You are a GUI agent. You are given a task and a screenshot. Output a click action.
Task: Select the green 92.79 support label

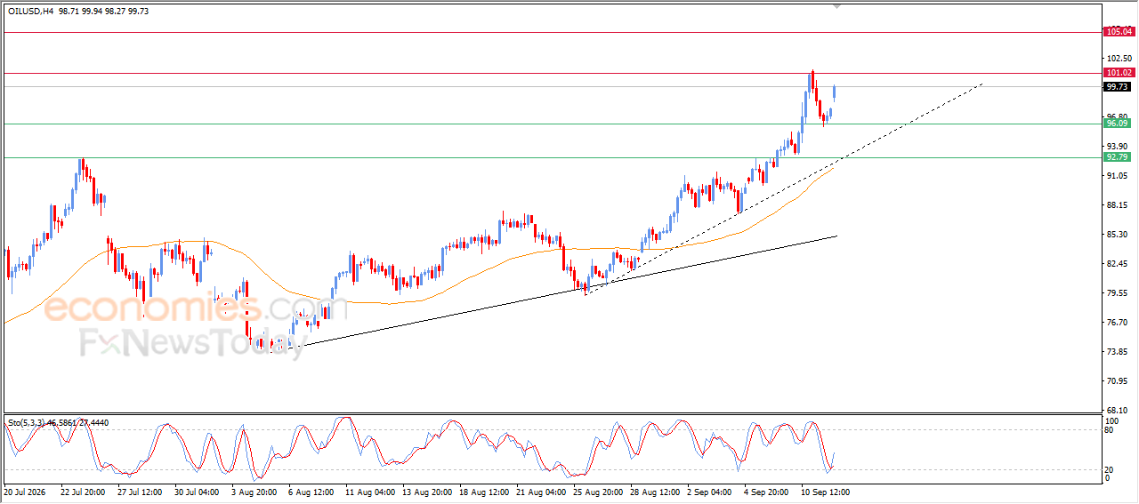(1117, 156)
